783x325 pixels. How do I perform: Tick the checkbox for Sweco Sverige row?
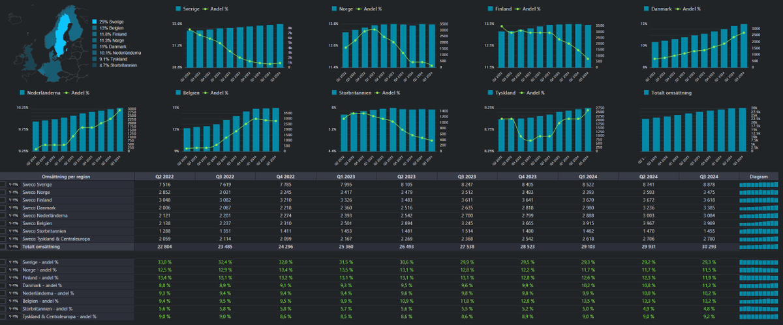(3, 185)
